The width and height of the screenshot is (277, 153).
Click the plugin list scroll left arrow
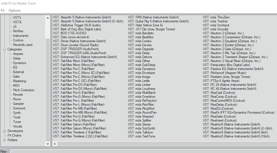pyautogui.click(x=55, y=144)
